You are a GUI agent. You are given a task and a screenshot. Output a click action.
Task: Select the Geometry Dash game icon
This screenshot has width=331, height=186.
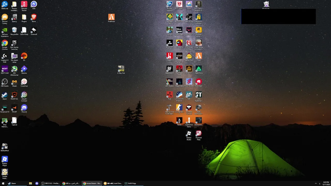pos(169,19)
